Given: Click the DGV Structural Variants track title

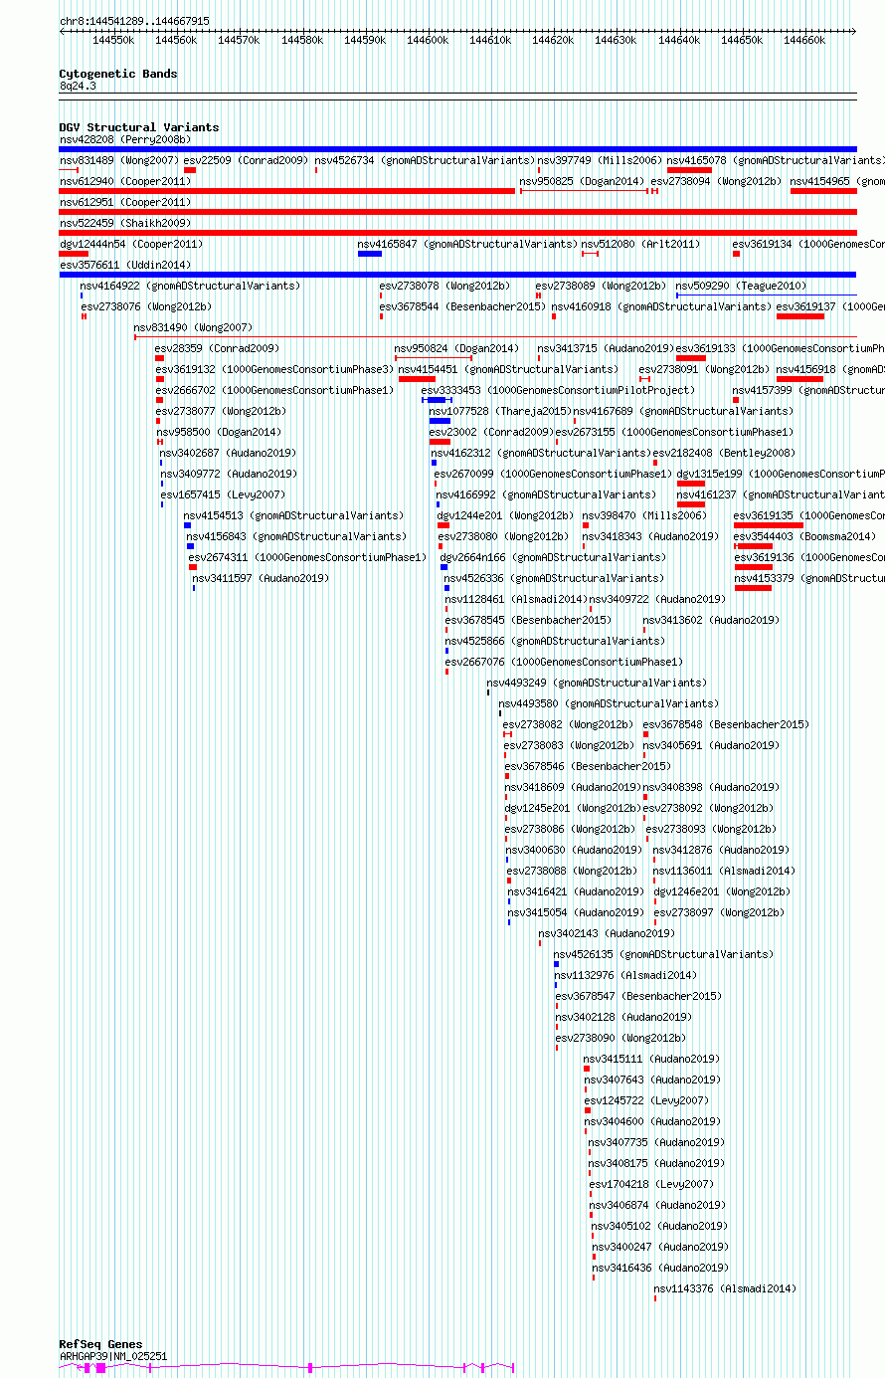Looking at the screenshot, I should tap(139, 127).
